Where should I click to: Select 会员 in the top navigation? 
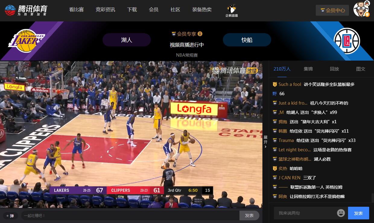pyautogui.click(x=154, y=10)
